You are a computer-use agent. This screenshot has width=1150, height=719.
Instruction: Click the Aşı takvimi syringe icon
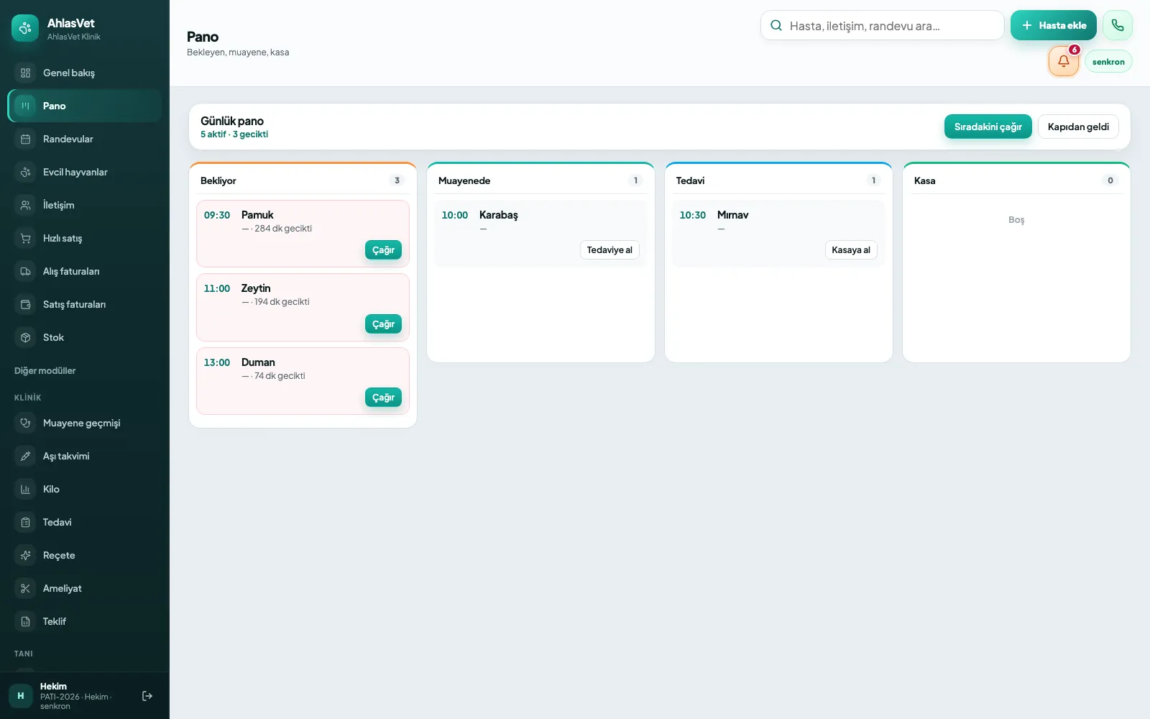coord(25,456)
